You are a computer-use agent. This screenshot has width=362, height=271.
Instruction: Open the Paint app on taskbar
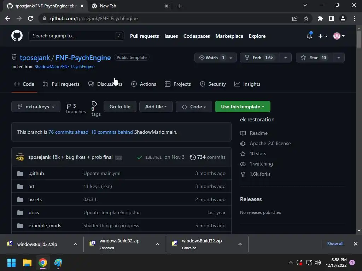(x=58, y=263)
